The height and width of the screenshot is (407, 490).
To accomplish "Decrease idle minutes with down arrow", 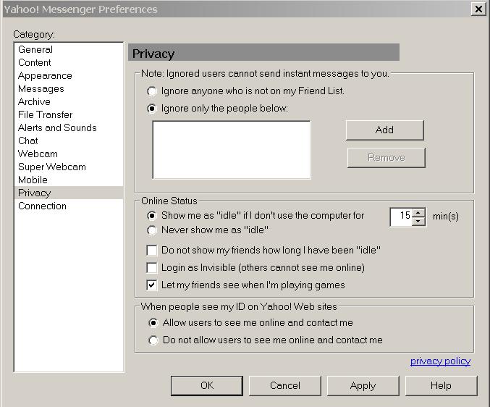I will [x=418, y=222].
